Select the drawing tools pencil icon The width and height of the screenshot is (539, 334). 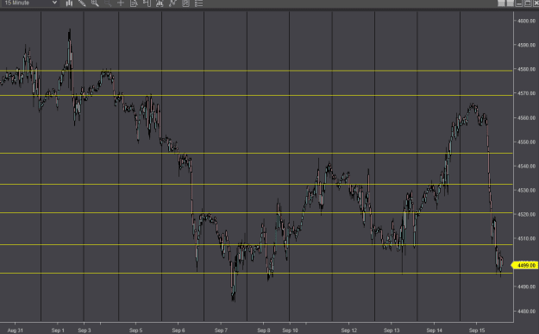pos(82,3)
